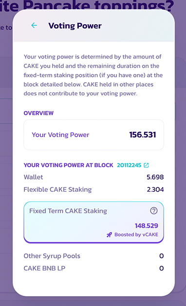Image resolution: width=186 pixels, height=306 pixels.
Task: Click the Wallet value 5.698
Action: (x=155, y=177)
